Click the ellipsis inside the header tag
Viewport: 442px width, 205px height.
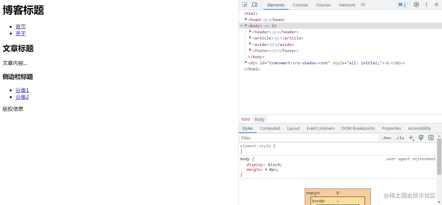point(274,32)
